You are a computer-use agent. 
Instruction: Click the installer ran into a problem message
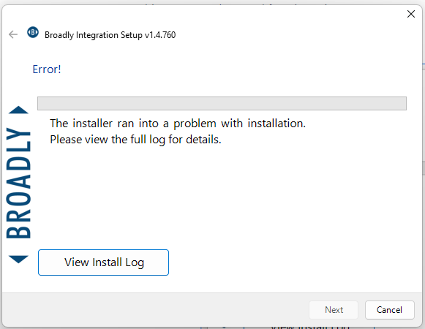click(178, 124)
